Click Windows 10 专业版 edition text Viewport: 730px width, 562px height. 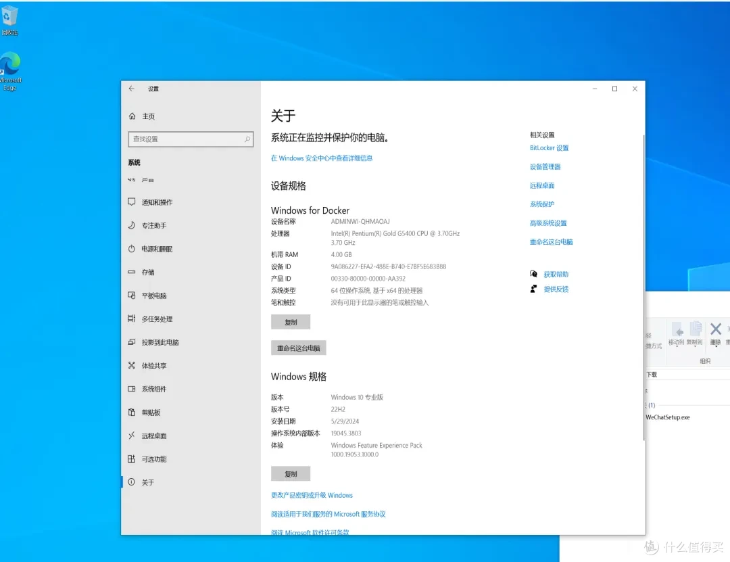(x=357, y=397)
